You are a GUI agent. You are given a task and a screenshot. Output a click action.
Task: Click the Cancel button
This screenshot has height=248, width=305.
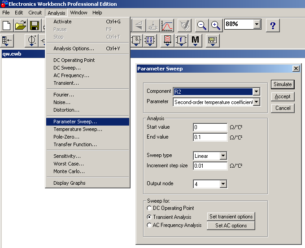click(283, 108)
